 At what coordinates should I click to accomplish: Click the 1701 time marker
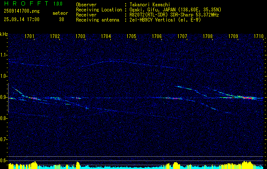coord(29,36)
